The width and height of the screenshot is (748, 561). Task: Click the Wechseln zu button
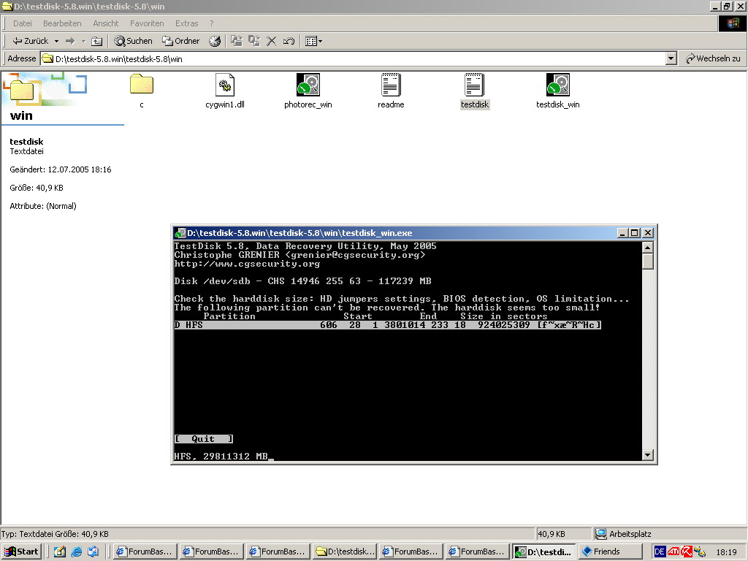click(x=713, y=58)
